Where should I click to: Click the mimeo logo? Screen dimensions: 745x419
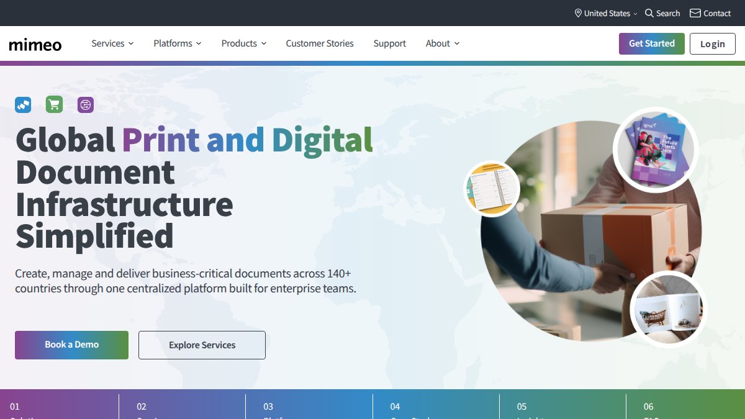point(35,44)
